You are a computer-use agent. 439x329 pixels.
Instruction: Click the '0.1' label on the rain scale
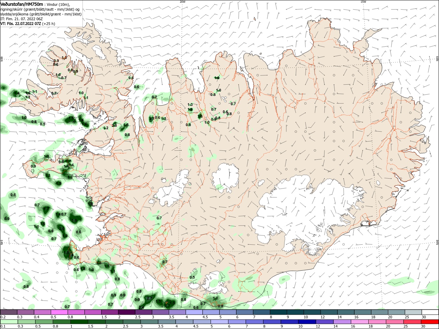(x=3, y=327)
